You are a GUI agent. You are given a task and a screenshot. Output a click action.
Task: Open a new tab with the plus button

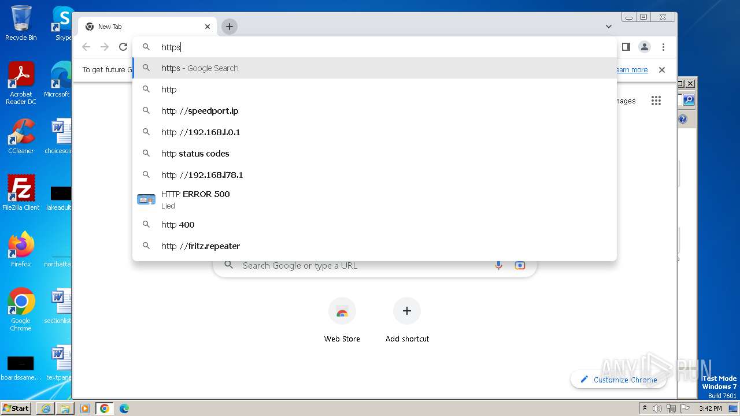230,27
